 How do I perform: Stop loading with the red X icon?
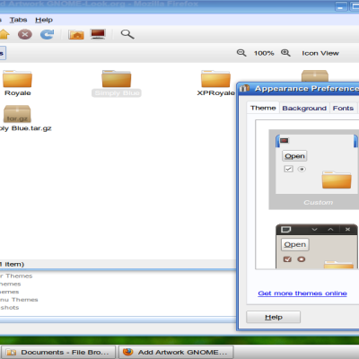tap(25, 34)
